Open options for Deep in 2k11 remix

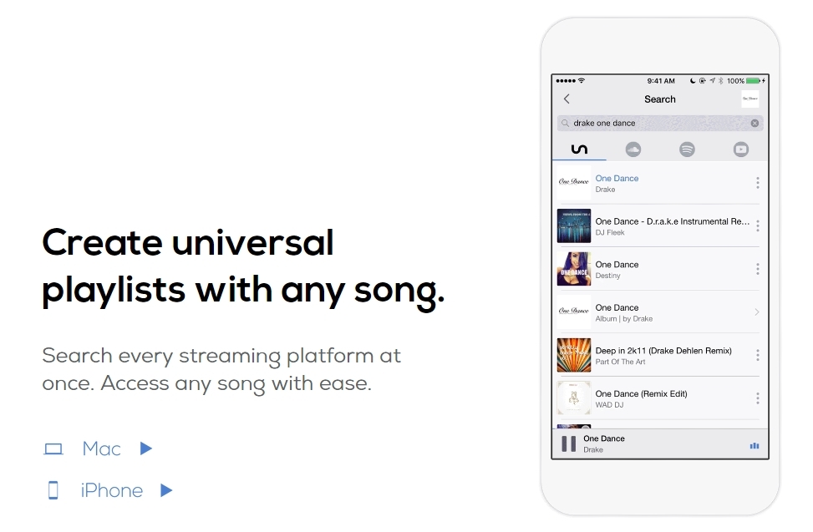pyautogui.click(x=758, y=355)
